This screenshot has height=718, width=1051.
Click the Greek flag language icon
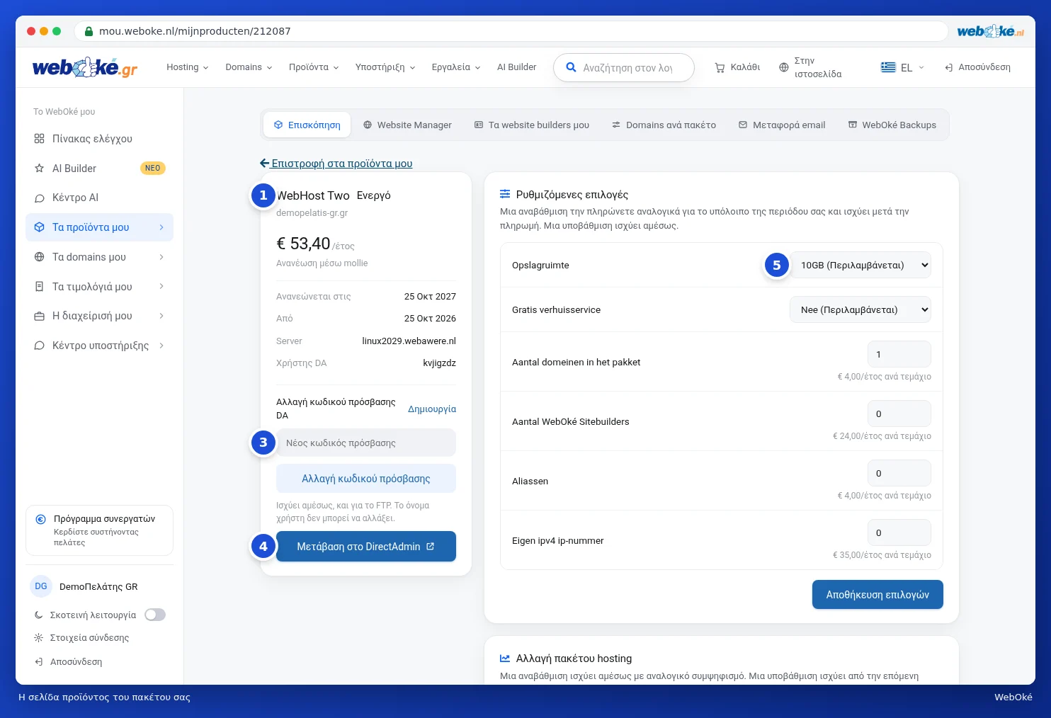tap(888, 67)
